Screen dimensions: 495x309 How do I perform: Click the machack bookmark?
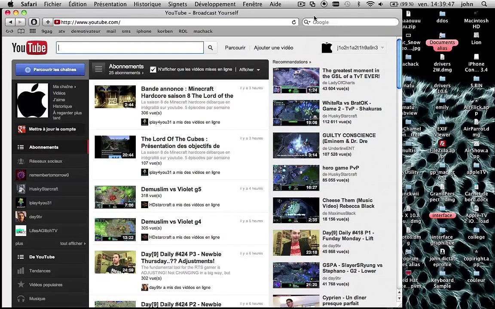tap(203, 31)
